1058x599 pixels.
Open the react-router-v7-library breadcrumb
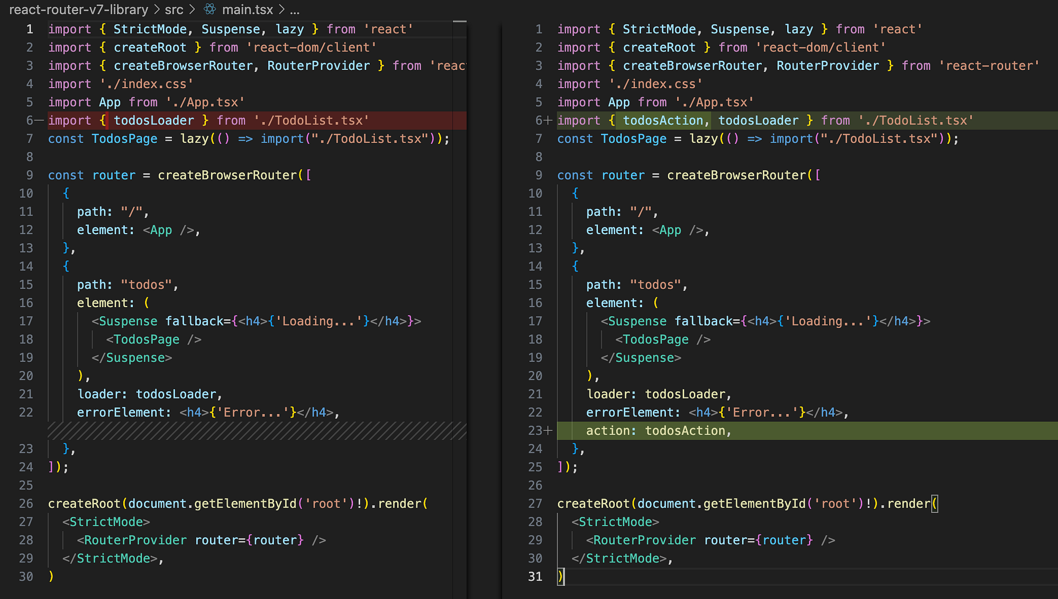(x=78, y=10)
